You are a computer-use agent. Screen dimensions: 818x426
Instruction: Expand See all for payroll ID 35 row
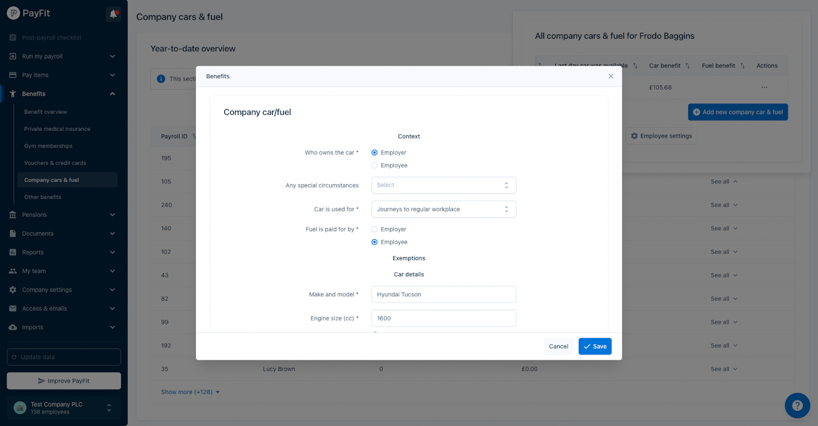pyautogui.click(x=724, y=369)
